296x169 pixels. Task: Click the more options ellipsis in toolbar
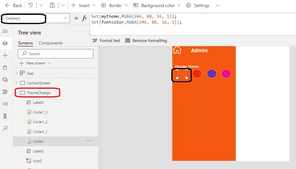(x=218, y=5)
